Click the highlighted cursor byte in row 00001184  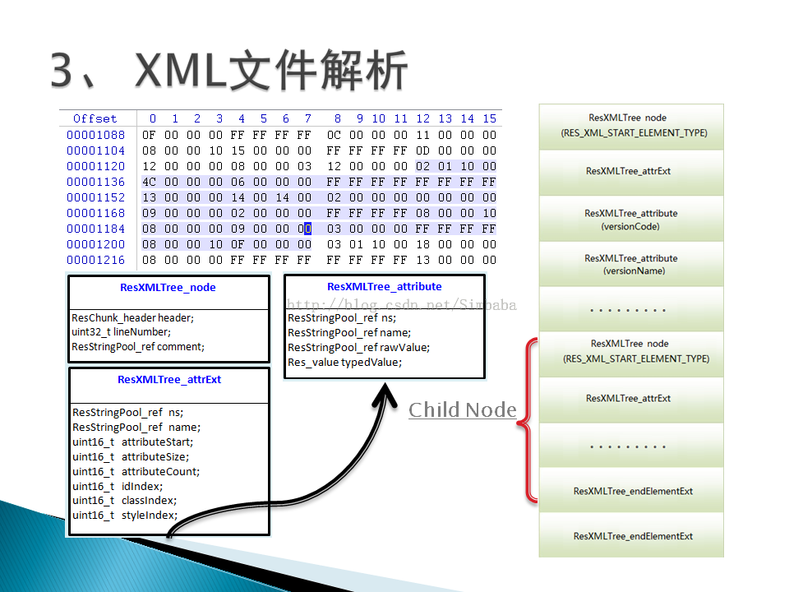coord(308,229)
